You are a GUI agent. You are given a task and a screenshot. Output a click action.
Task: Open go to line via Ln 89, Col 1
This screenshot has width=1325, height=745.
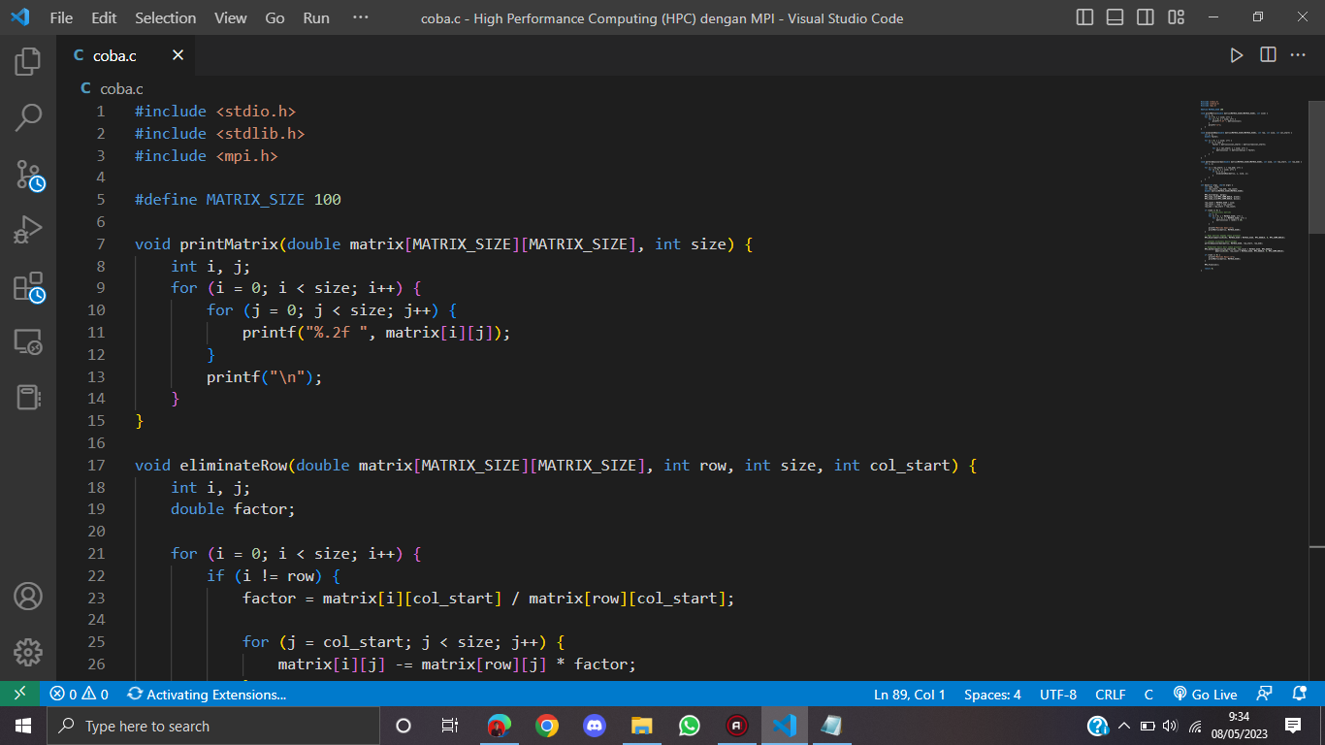[x=910, y=695]
